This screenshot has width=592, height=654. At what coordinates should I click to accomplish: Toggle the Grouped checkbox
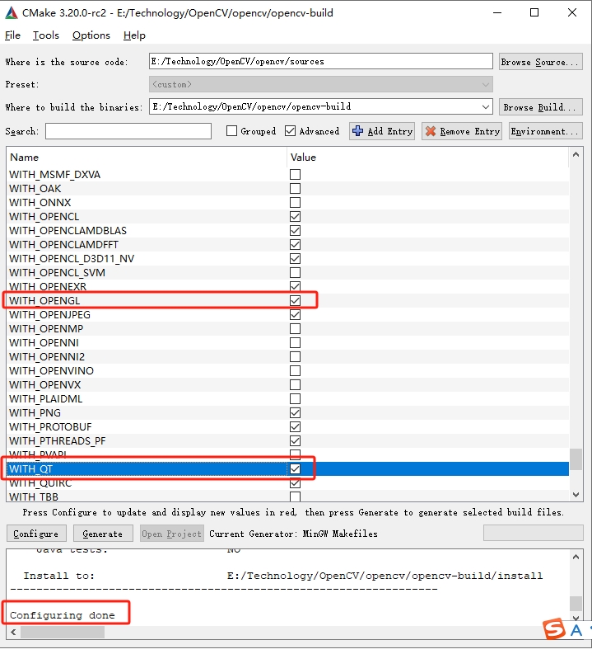point(231,131)
